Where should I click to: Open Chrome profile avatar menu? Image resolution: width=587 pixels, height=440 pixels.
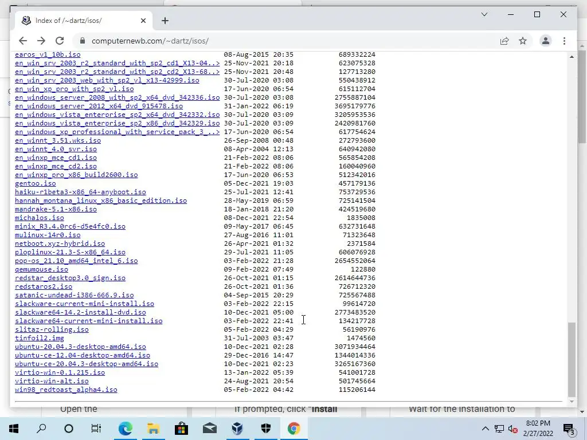pos(546,41)
